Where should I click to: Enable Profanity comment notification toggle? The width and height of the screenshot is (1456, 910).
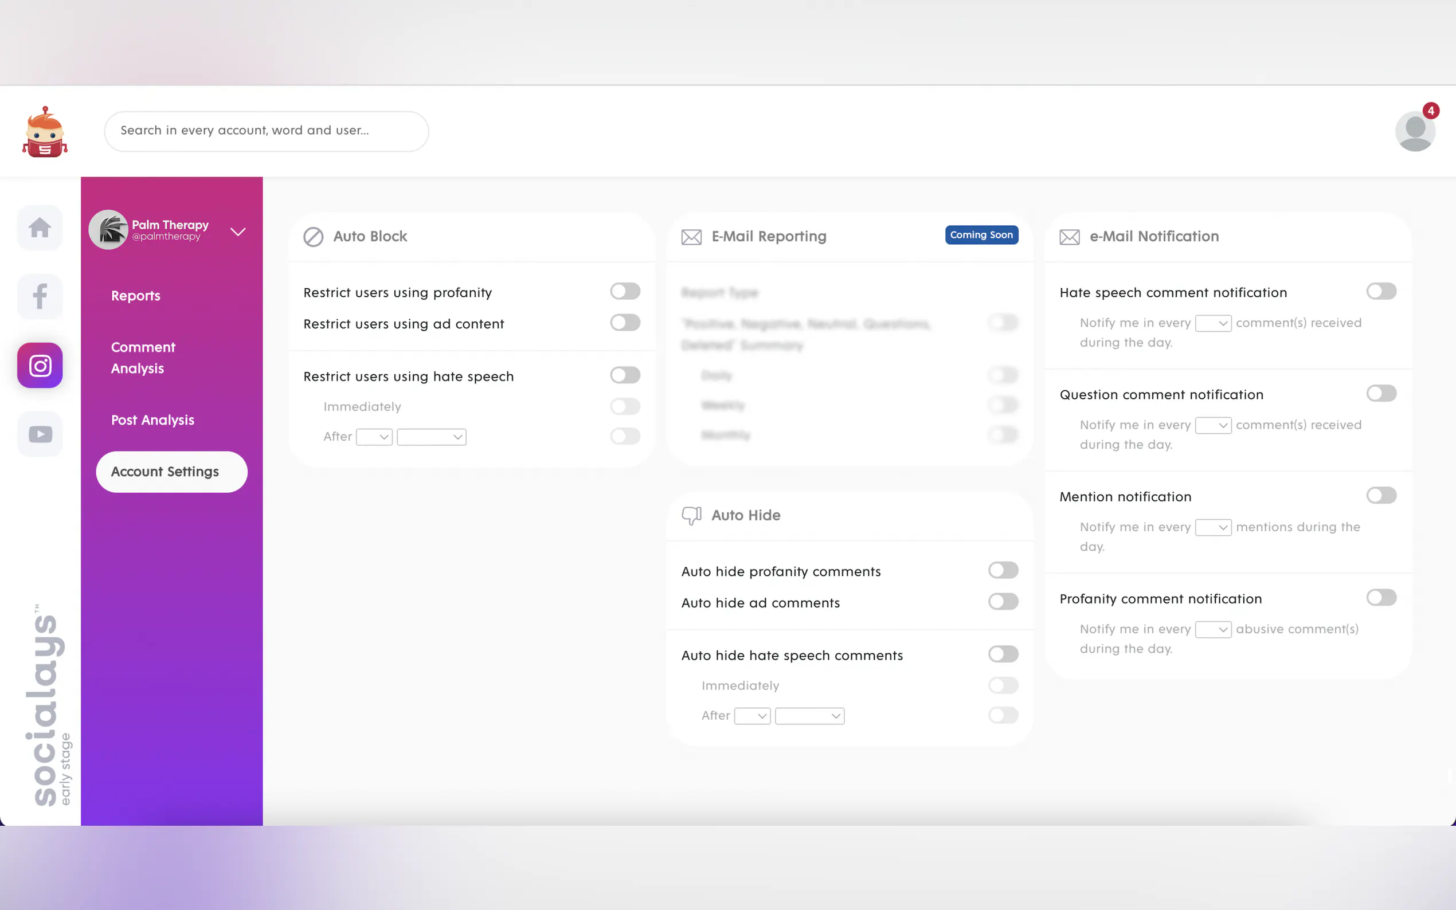coord(1381,598)
